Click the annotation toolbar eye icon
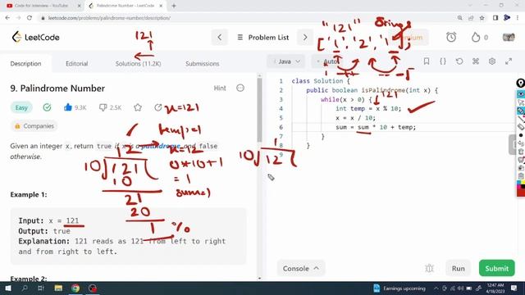525x295 pixels. click(521, 94)
